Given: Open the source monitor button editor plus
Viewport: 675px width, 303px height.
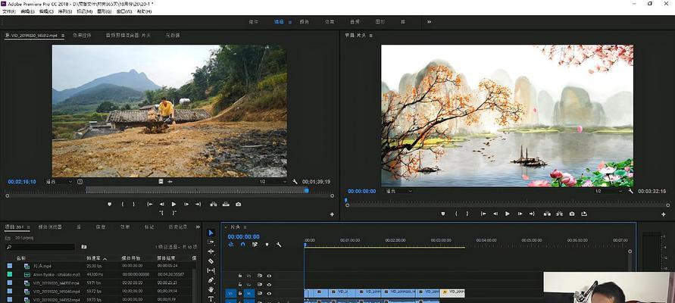Looking at the screenshot, I should click(332, 214).
